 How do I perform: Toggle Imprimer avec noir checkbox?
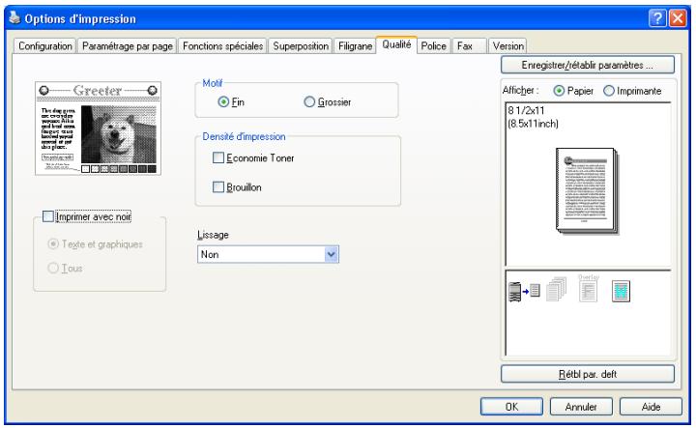(x=87, y=216)
